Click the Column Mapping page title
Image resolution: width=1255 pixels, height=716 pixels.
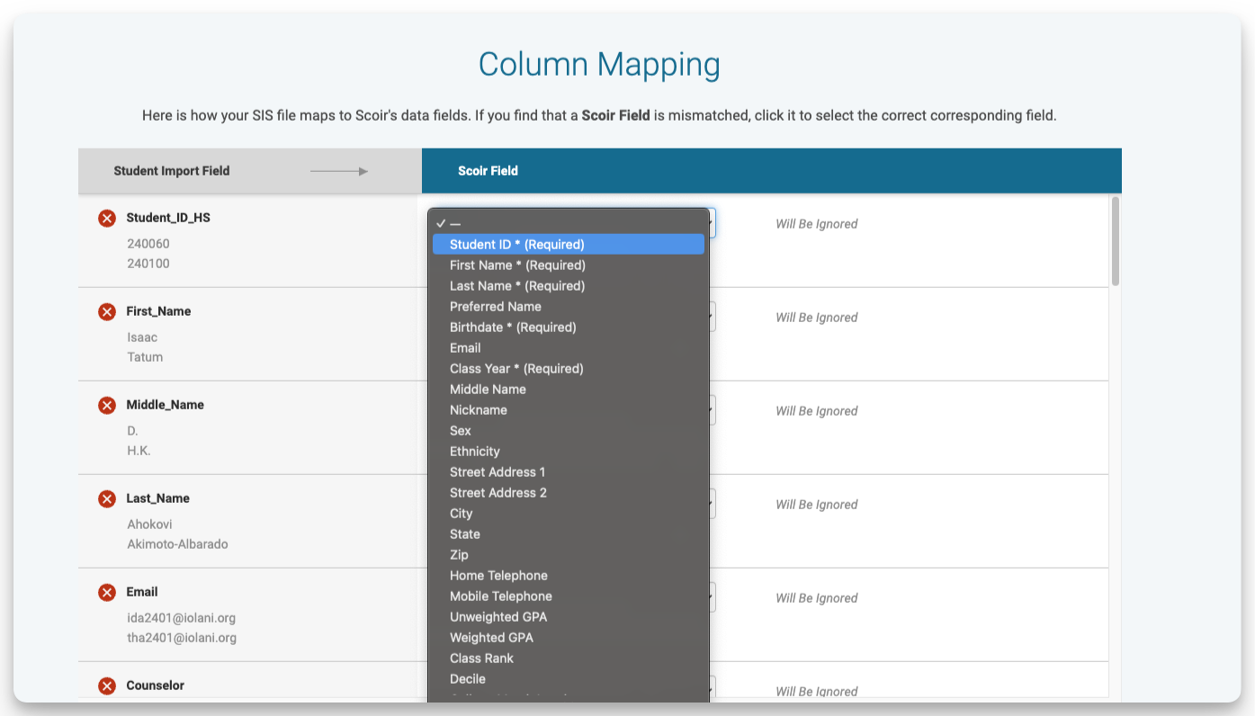tap(599, 65)
